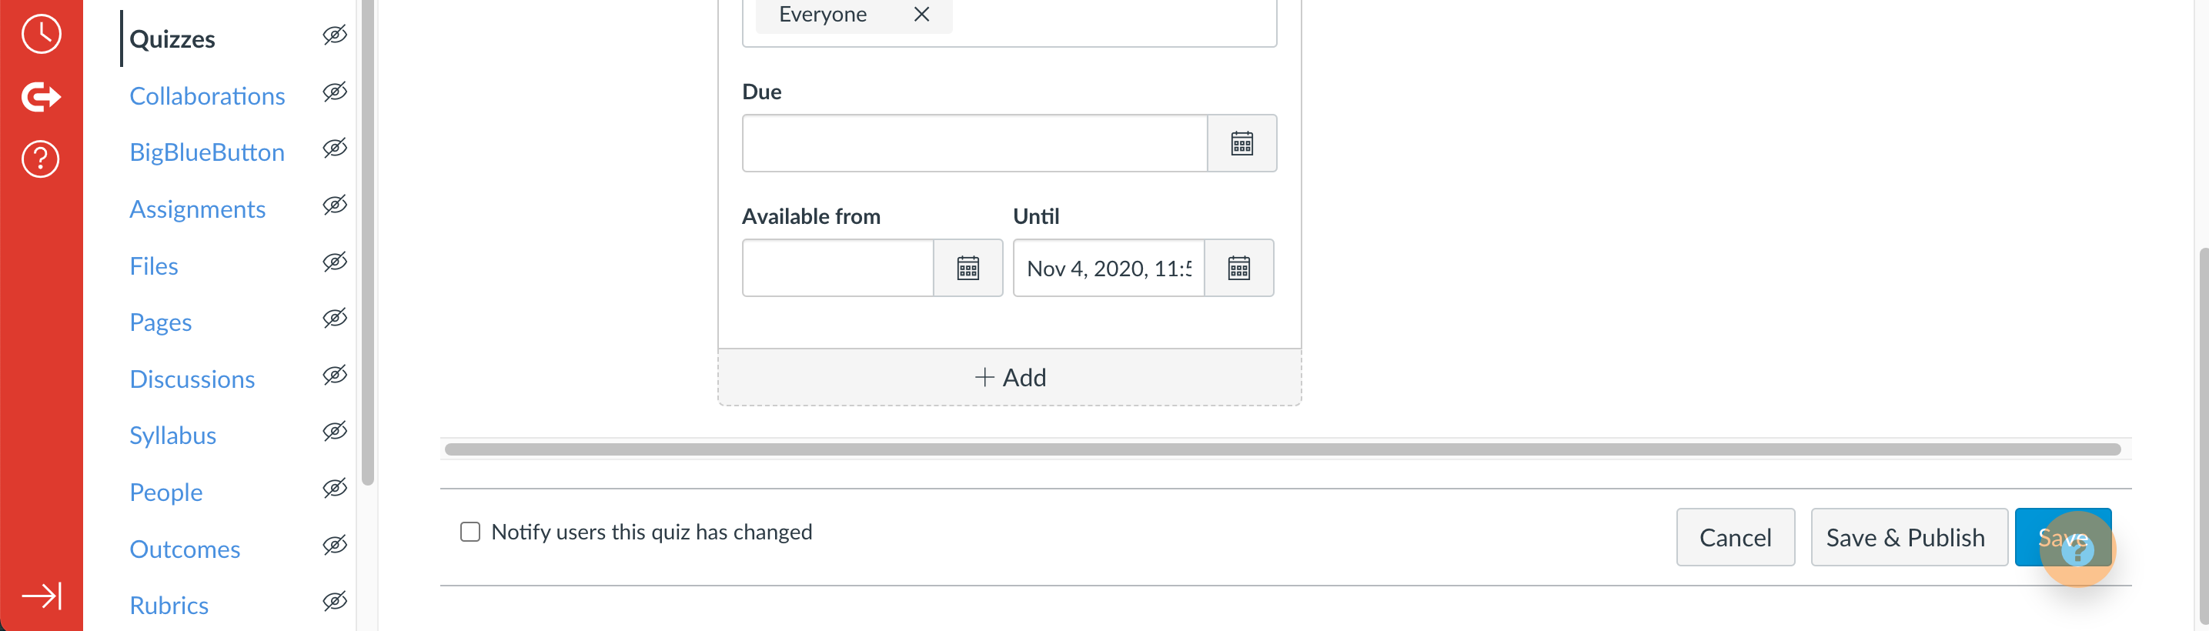Viewport: 2209px width, 631px height.
Task: Focus the Due date input field
Action: coord(974,143)
